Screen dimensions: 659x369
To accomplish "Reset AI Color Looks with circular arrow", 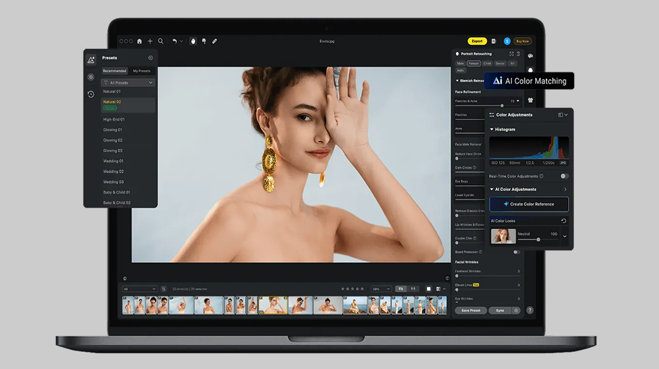I will pyautogui.click(x=563, y=221).
